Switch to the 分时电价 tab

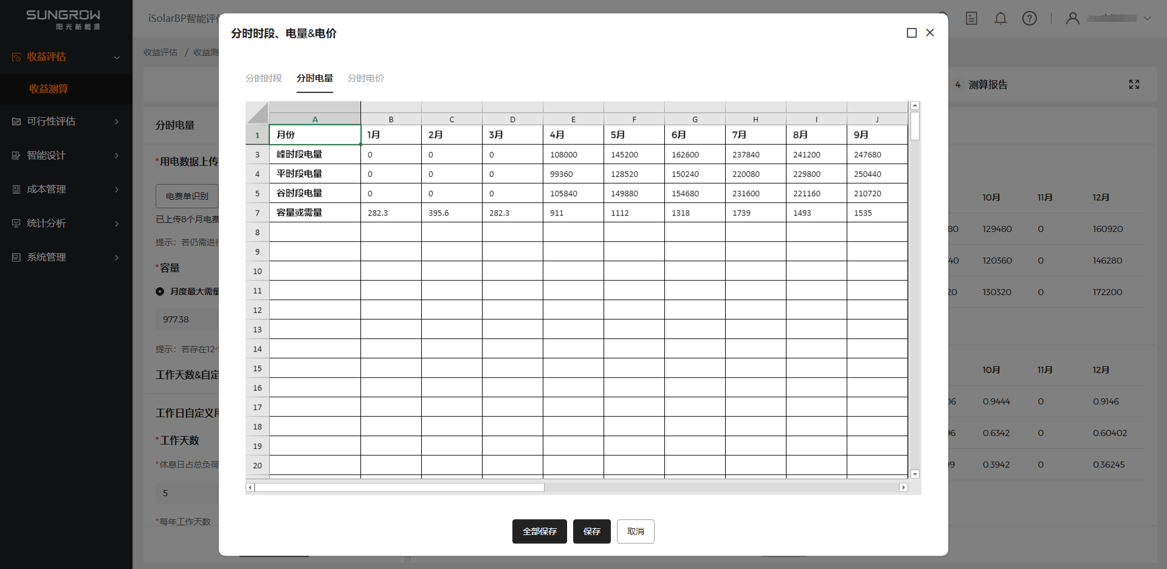tap(366, 78)
